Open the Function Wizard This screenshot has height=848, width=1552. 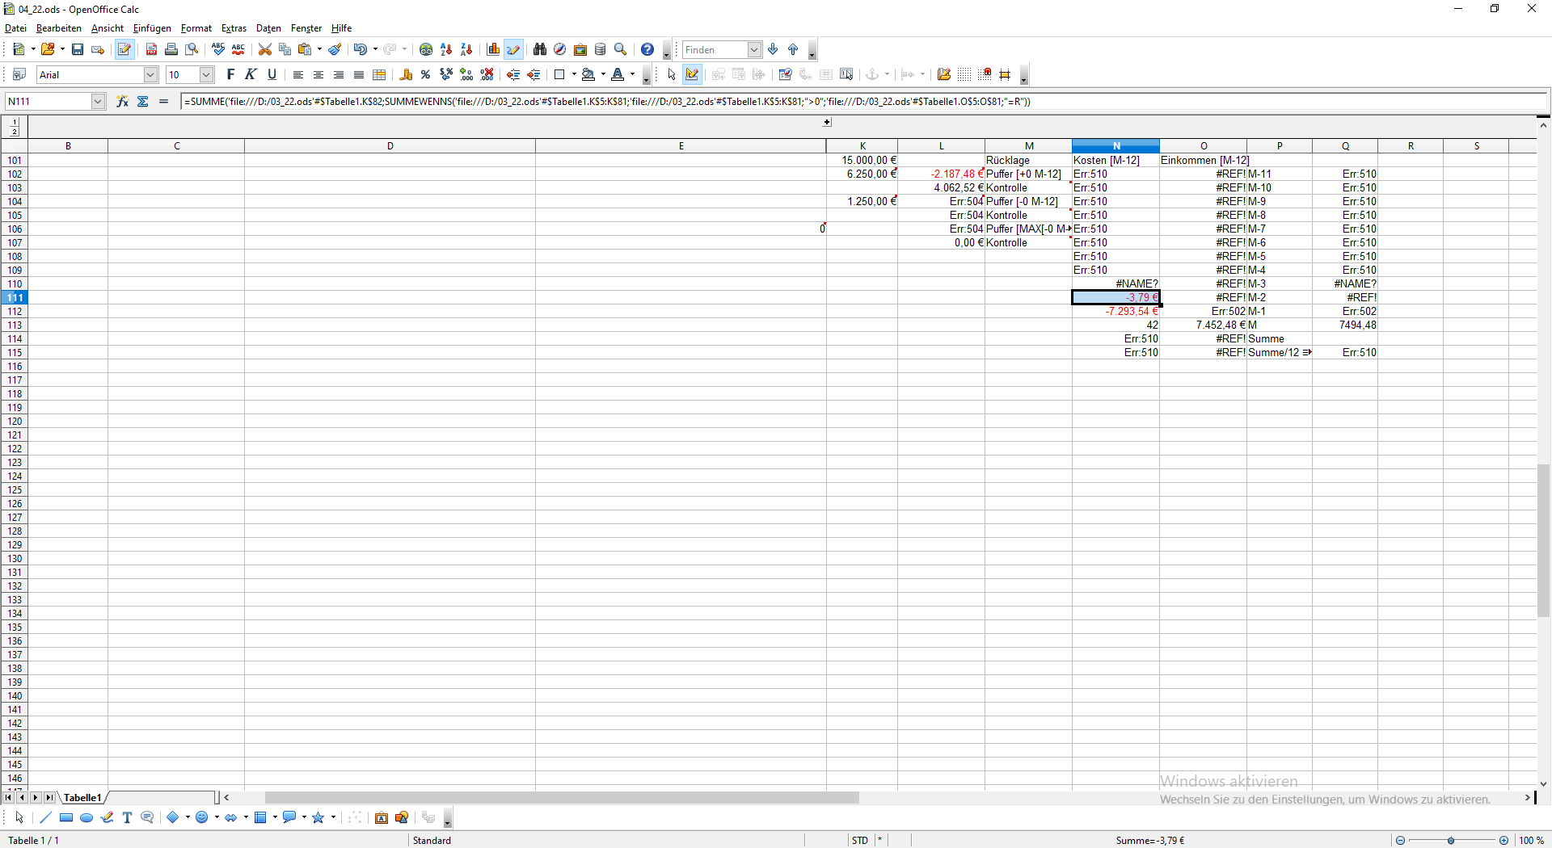[122, 102]
